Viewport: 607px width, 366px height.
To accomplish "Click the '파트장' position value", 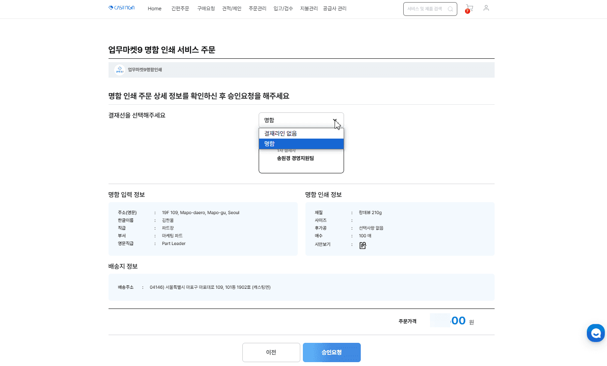I will click(x=168, y=228).
